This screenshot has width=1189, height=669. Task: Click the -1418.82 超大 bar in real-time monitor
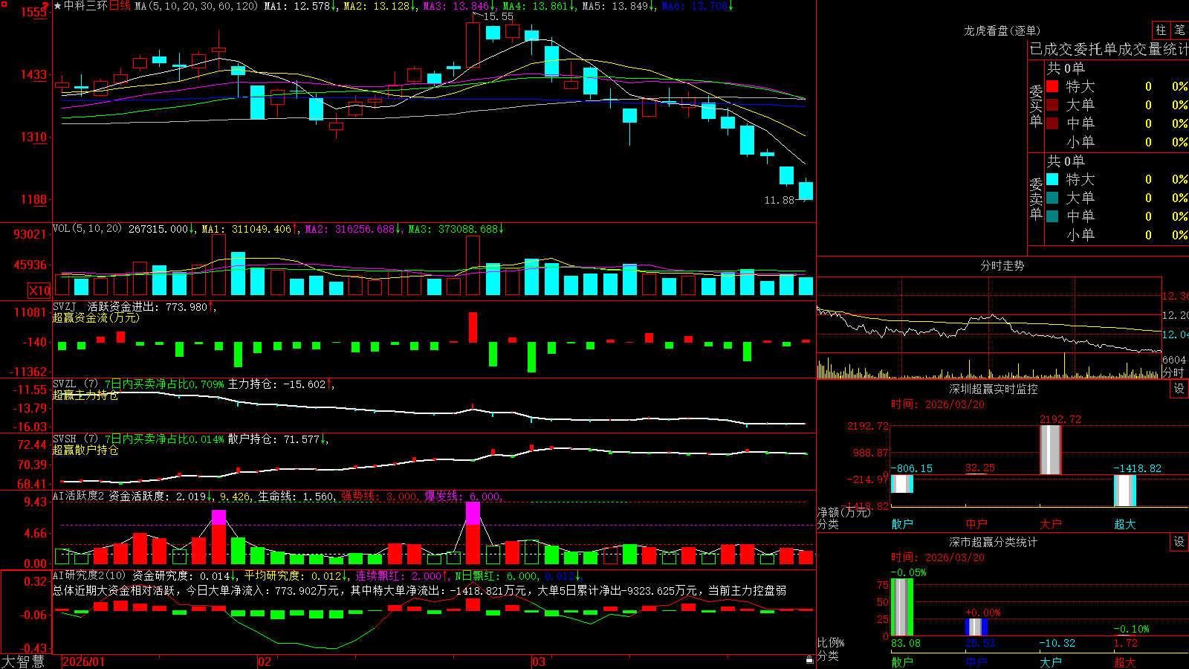tap(1124, 491)
